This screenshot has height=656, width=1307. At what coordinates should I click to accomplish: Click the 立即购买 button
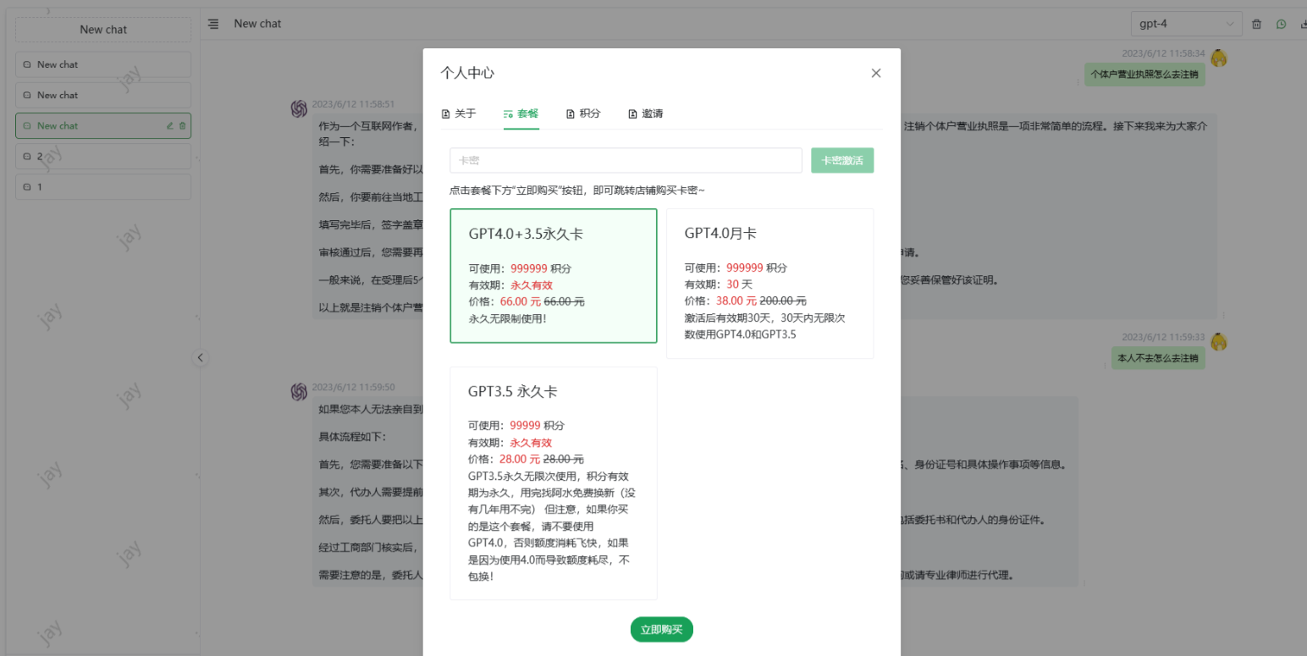coord(661,630)
